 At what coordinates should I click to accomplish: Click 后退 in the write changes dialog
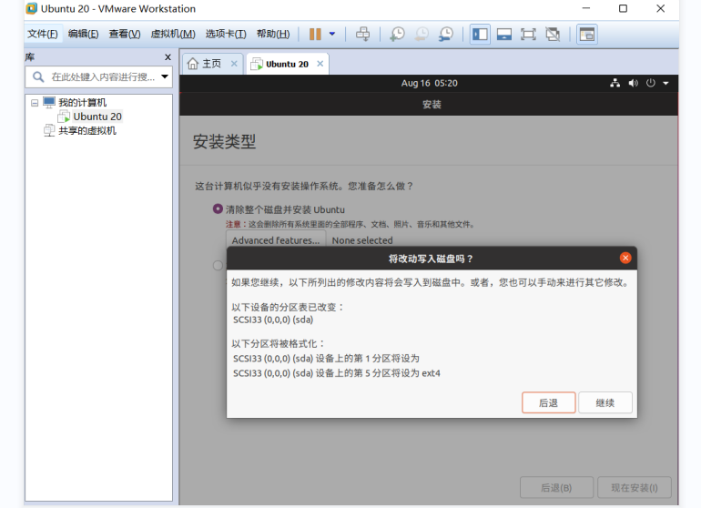tap(549, 402)
